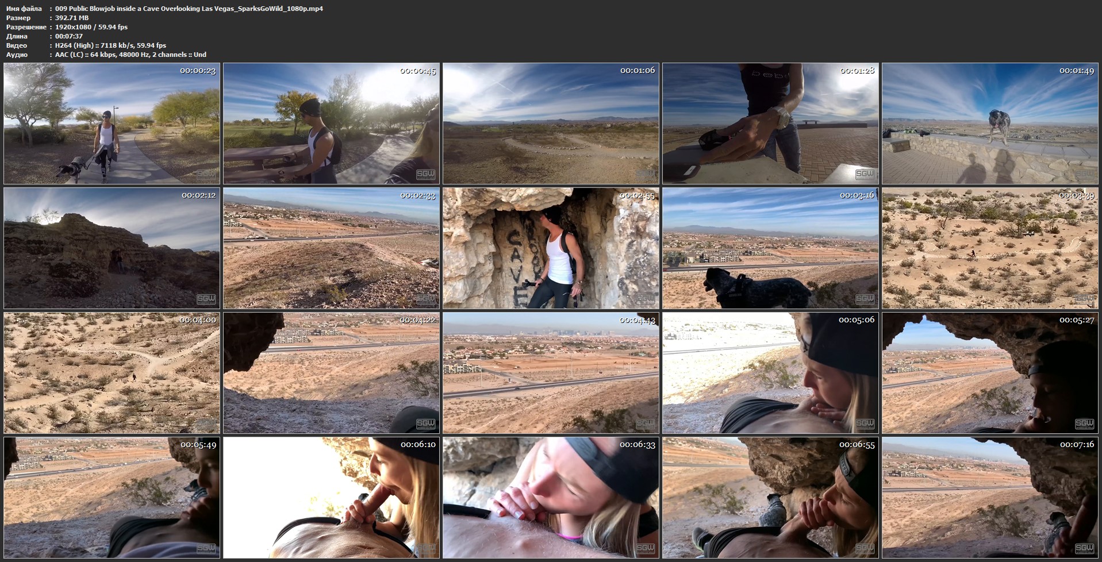
Task: Open the thumbnail stamped 00:00:45
Action: pyautogui.click(x=331, y=124)
